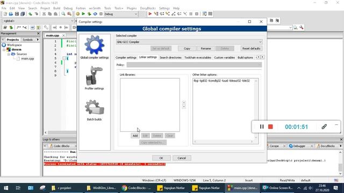Viewport: 344px width, 193px height.
Task: Switch to the Search directories tab
Action: tap(170, 57)
